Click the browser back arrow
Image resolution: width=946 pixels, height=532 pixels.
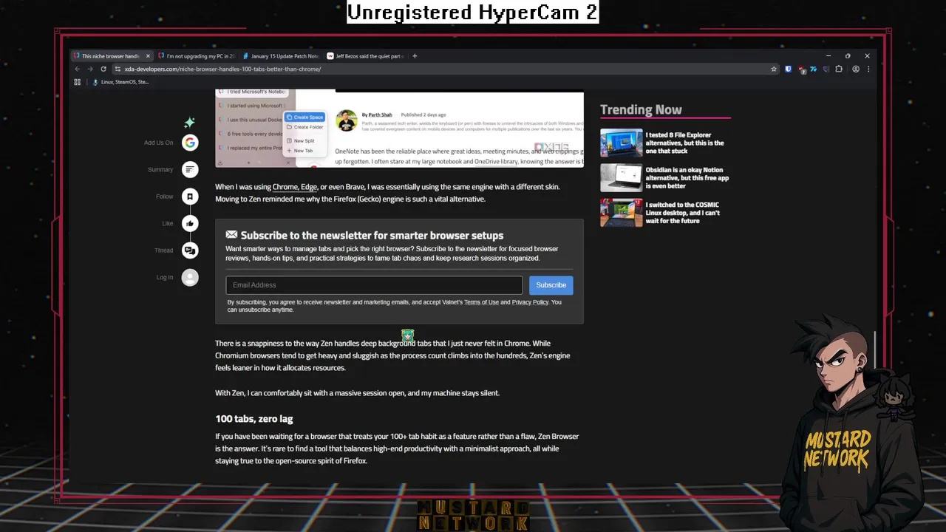tap(77, 69)
